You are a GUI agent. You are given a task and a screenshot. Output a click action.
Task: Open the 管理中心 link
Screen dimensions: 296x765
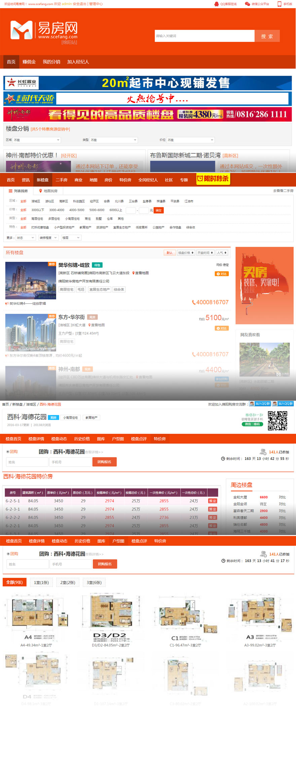(96, 4)
